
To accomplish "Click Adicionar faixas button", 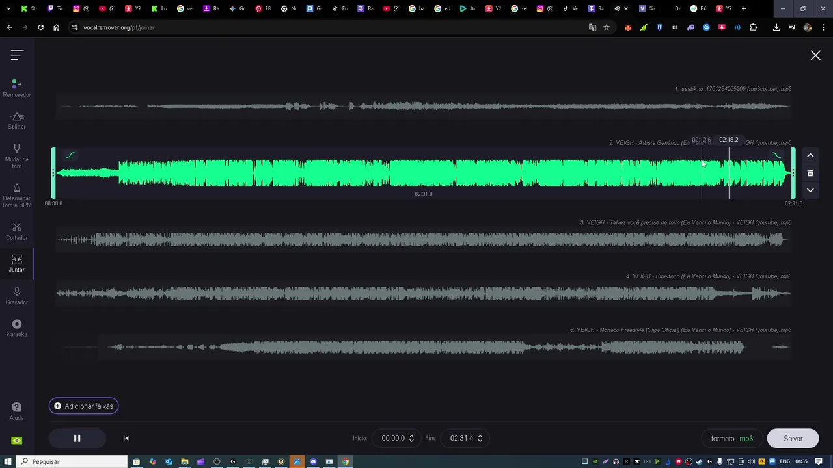I will coord(83,406).
